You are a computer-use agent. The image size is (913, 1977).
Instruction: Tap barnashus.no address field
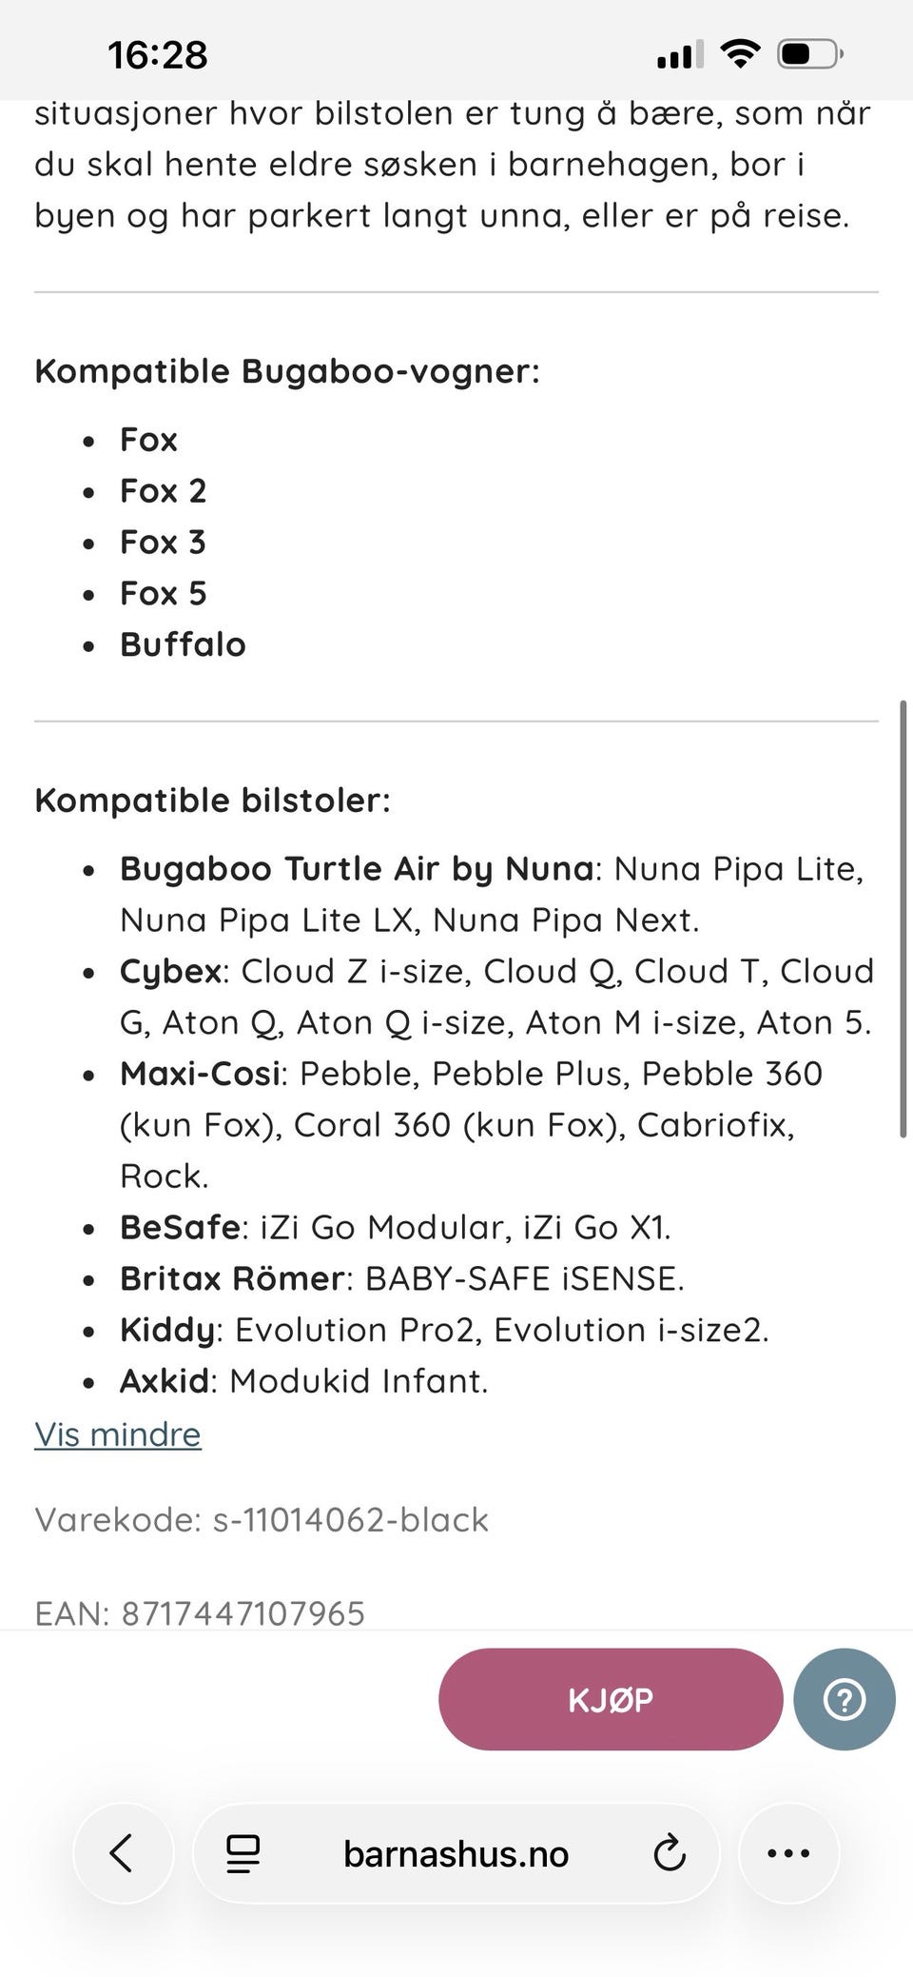click(456, 1853)
